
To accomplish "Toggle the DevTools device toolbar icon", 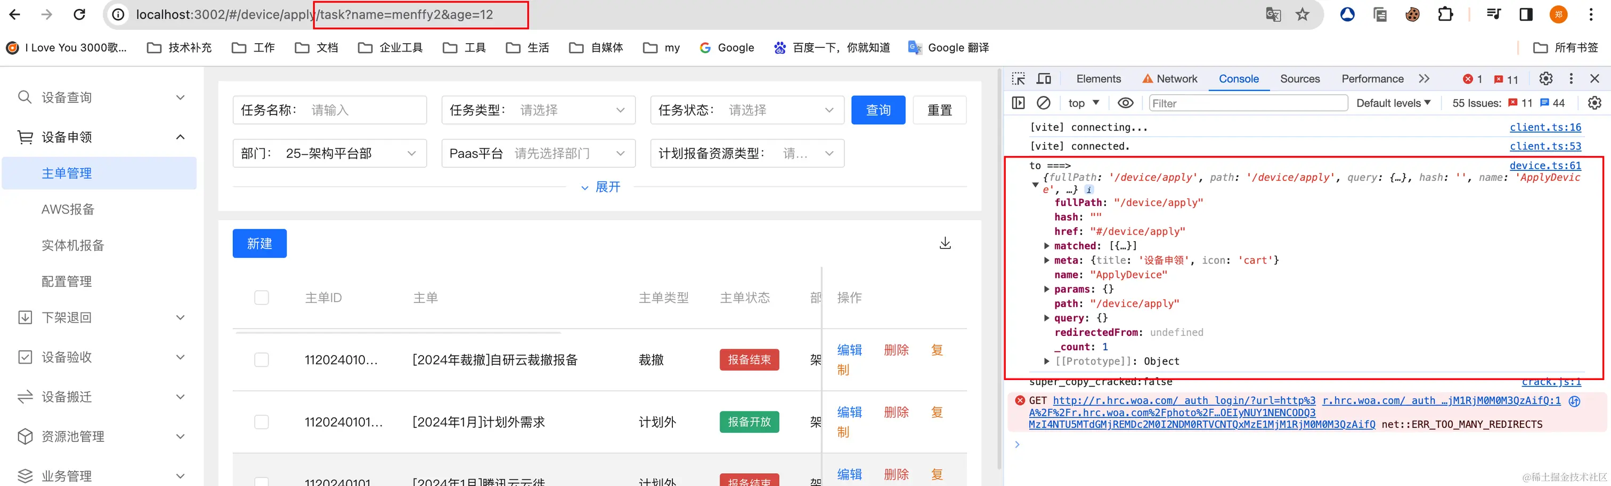I will pyautogui.click(x=1044, y=79).
